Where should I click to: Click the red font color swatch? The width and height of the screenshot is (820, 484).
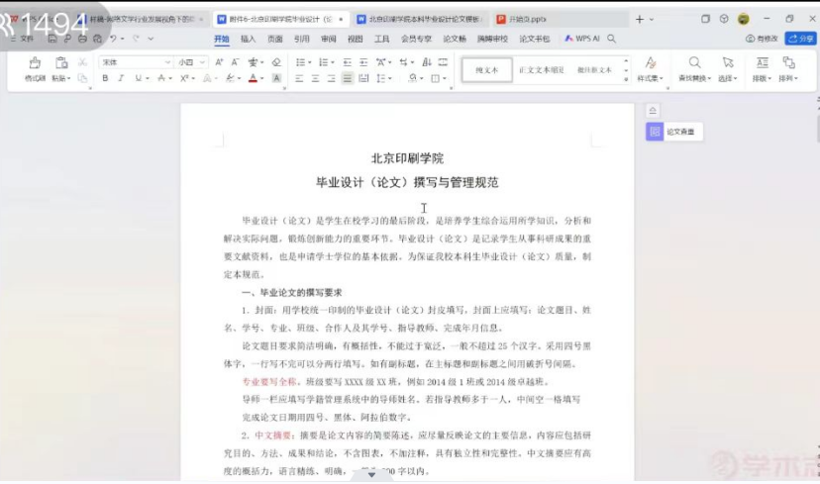pos(254,78)
